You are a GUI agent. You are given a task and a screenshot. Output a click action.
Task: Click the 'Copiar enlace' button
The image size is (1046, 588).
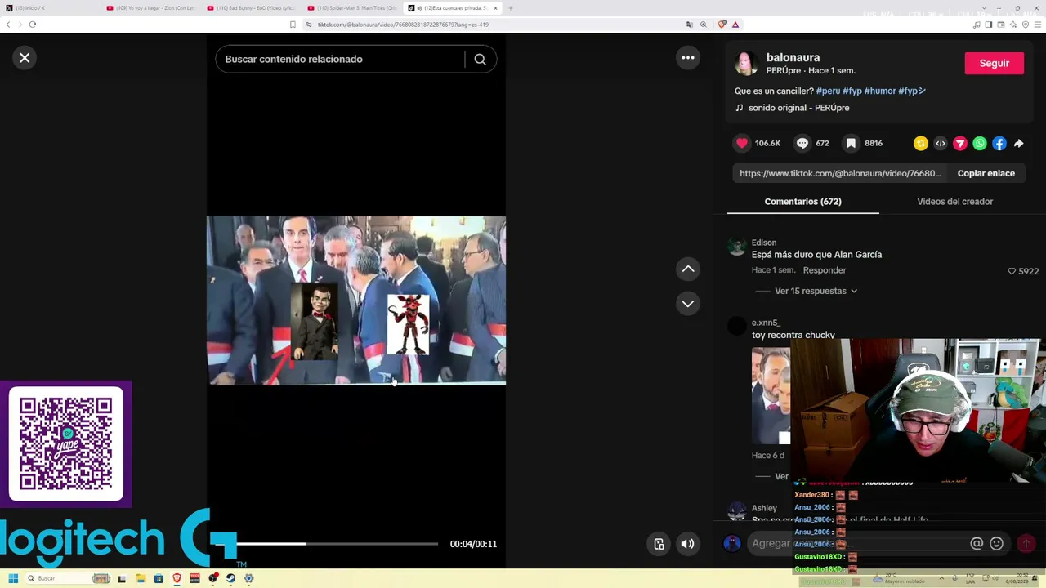[986, 173]
